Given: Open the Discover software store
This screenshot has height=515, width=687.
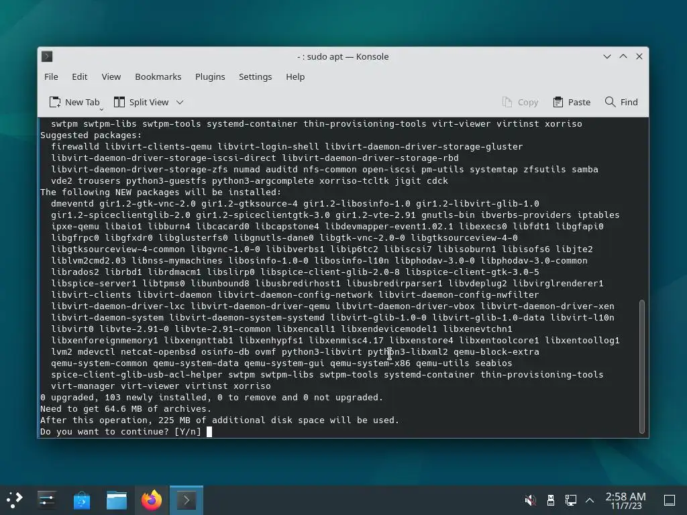Looking at the screenshot, I should tap(81, 500).
